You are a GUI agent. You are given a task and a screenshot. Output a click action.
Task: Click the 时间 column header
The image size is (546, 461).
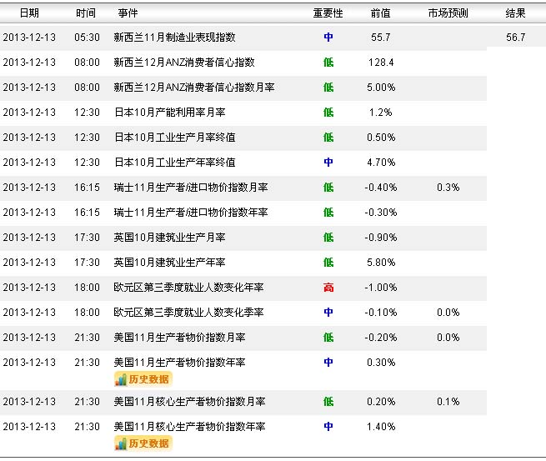(x=86, y=13)
